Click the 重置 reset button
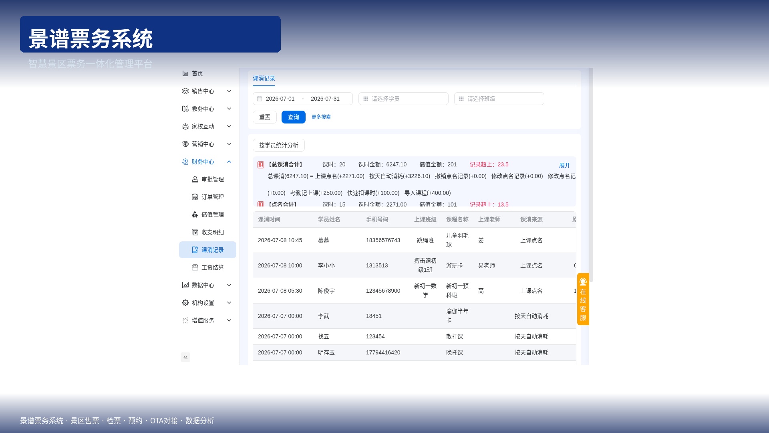This screenshot has width=769, height=433. (265, 117)
